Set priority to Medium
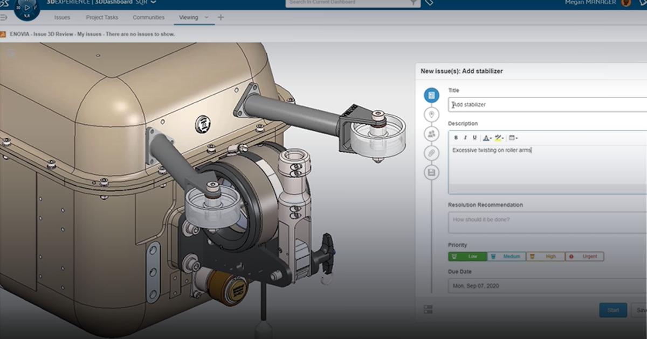Screen dimensions: 647x339 (507, 257)
